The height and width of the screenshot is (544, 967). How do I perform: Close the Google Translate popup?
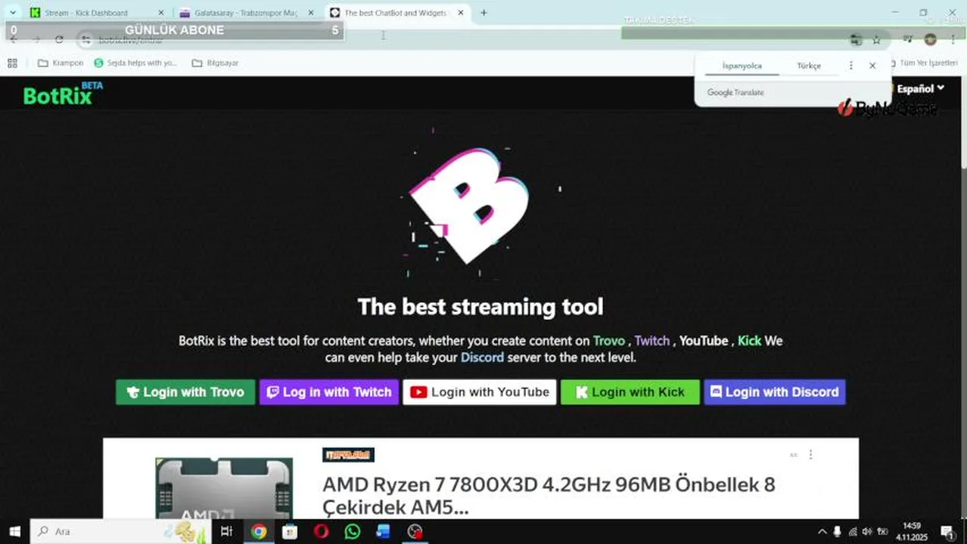[x=872, y=66]
